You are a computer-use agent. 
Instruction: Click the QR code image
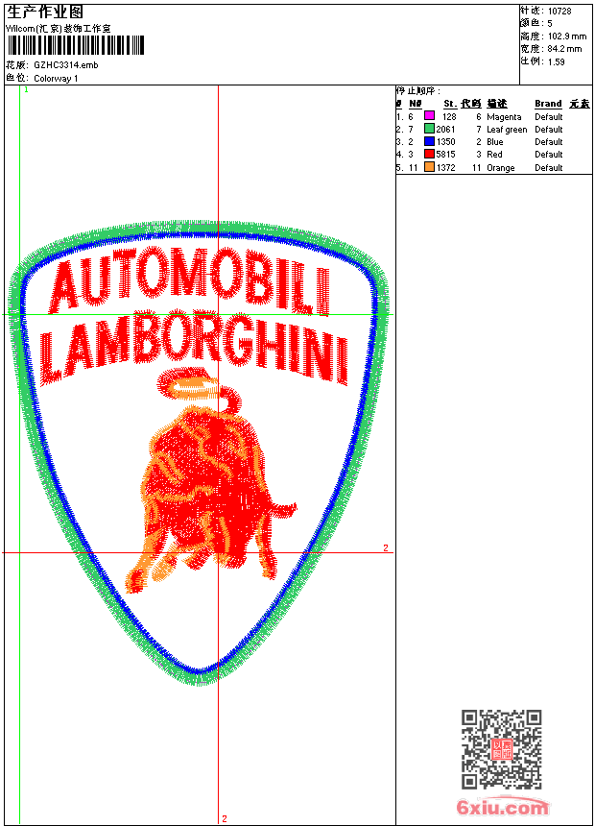[502, 749]
